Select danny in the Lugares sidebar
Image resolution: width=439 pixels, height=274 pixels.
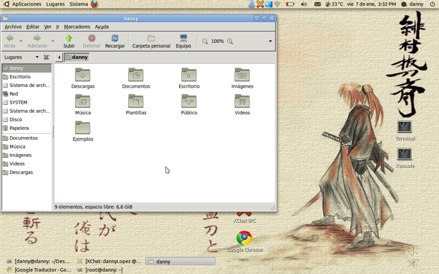27,68
